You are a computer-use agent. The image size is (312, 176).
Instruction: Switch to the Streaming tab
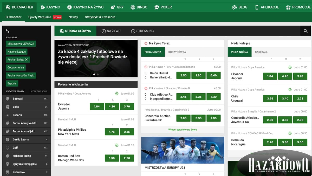(x=142, y=31)
